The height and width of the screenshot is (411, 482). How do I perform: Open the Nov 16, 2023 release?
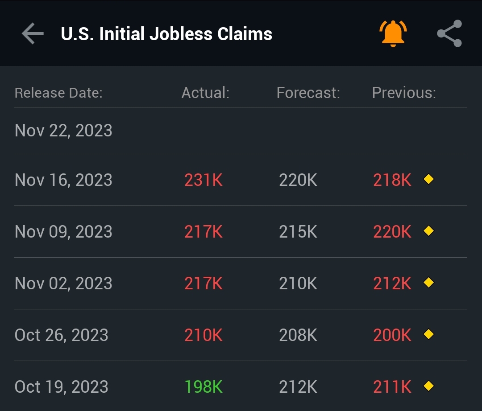(241, 180)
